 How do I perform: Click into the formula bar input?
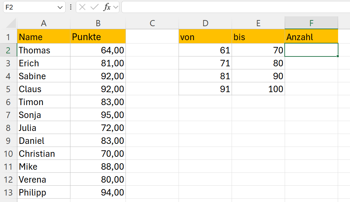pos(236,7)
